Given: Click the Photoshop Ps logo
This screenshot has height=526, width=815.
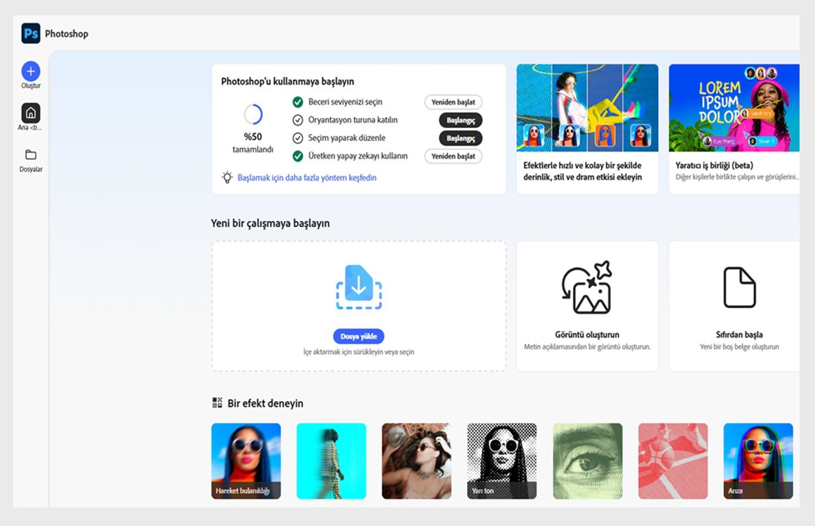Looking at the screenshot, I should [x=31, y=33].
